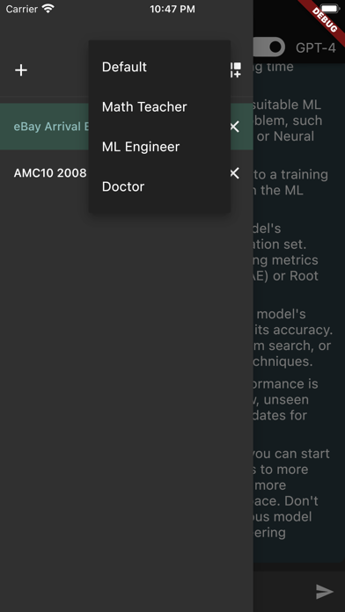Delete the eBay Arrival conversation
Image resolution: width=345 pixels, height=612 pixels.
234,127
